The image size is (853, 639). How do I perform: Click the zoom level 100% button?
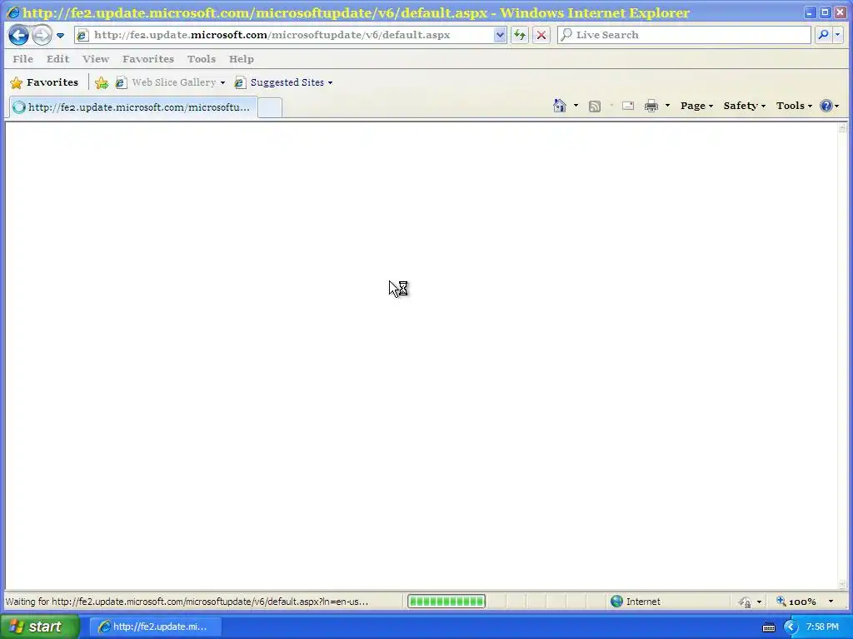pos(797,602)
